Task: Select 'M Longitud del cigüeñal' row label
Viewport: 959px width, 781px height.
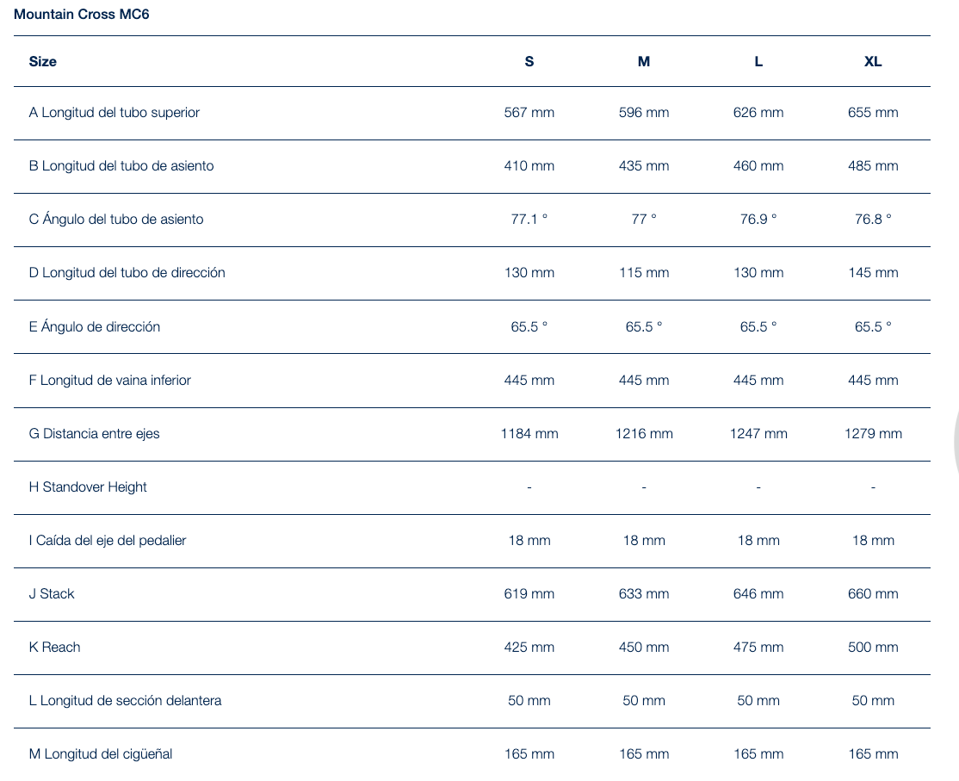Action: [x=101, y=754]
